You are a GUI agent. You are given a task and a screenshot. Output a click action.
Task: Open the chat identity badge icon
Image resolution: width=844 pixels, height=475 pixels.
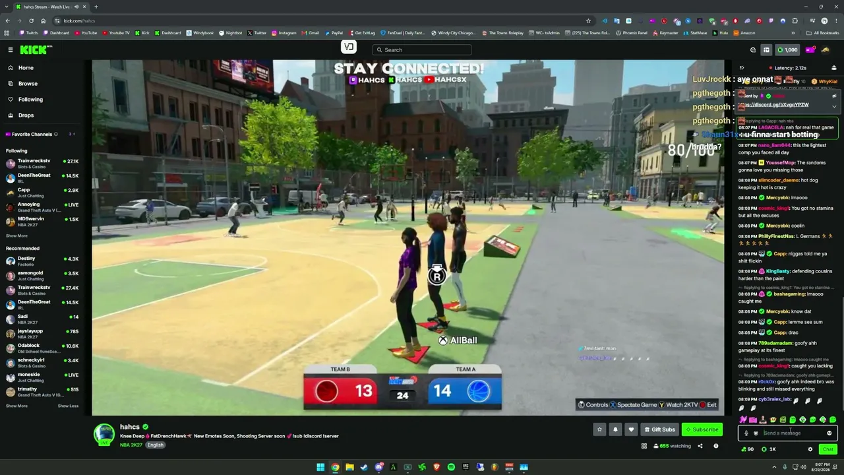tap(756, 433)
